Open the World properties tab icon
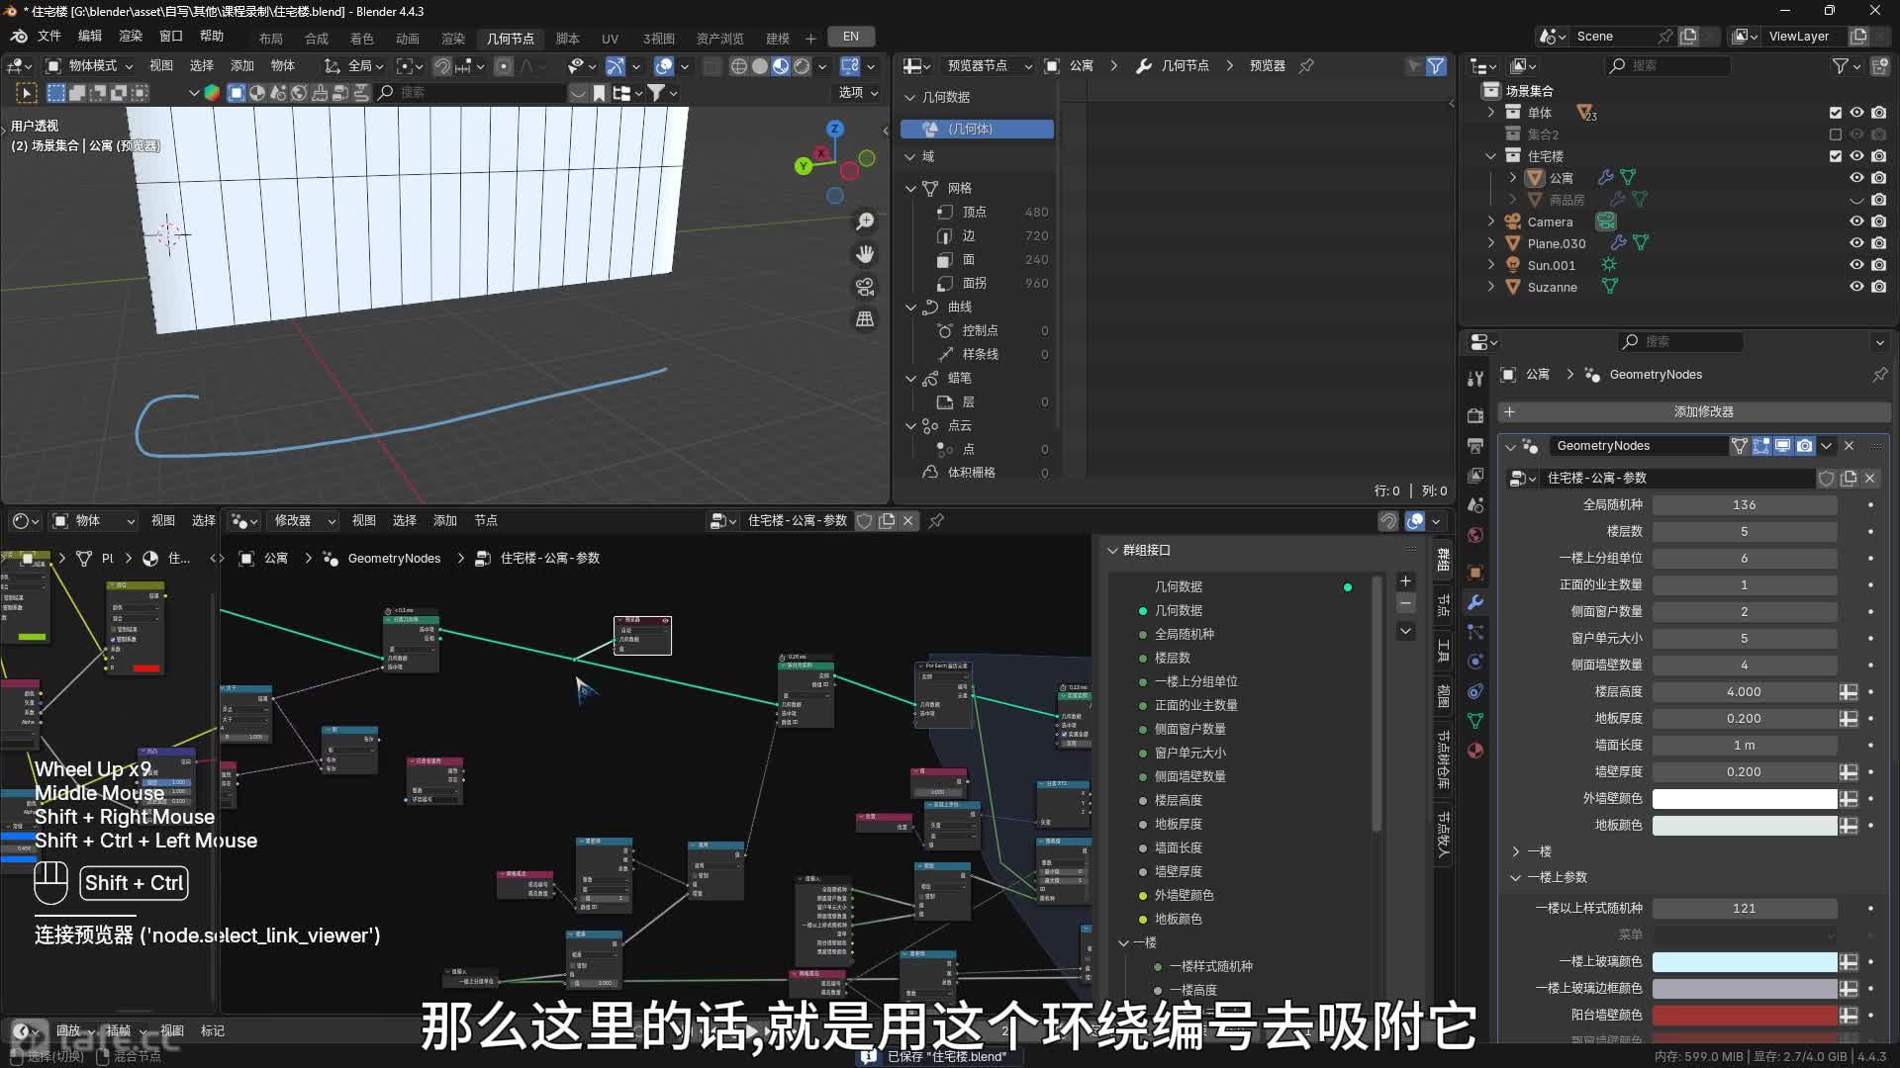The image size is (1900, 1068). point(1475,535)
